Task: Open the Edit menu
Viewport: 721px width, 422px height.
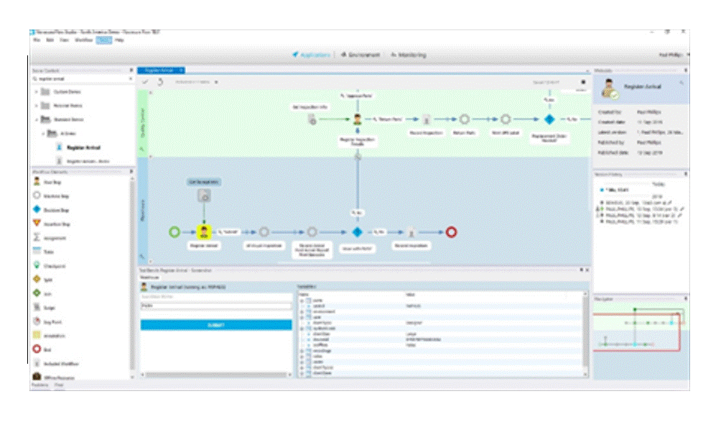Action: pos(50,40)
